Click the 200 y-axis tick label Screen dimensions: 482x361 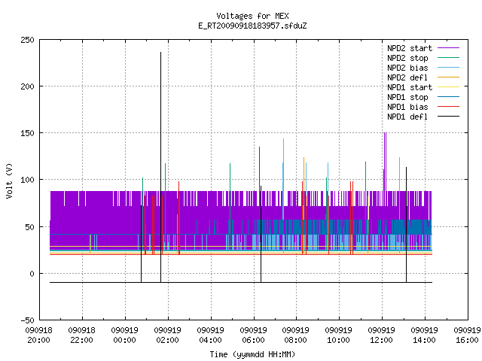tap(28, 86)
